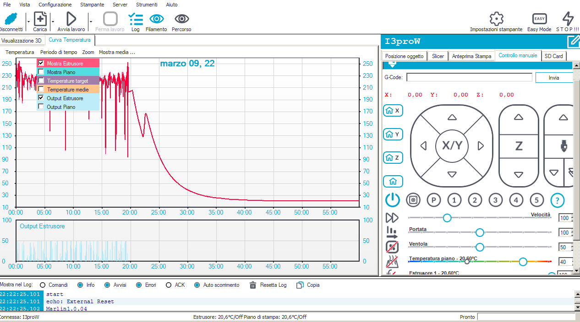580x322 pixels.
Task: Open the Stampante menu
Action: click(92, 5)
